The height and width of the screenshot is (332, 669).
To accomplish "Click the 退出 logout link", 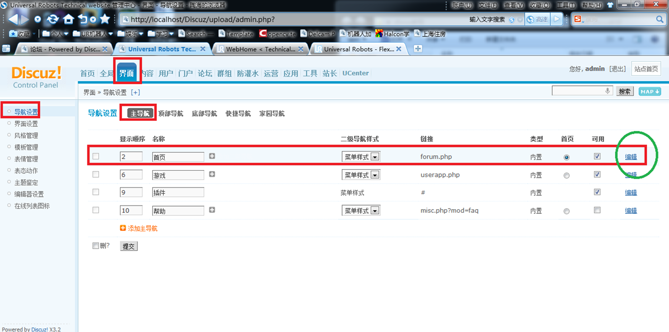I will [618, 69].
